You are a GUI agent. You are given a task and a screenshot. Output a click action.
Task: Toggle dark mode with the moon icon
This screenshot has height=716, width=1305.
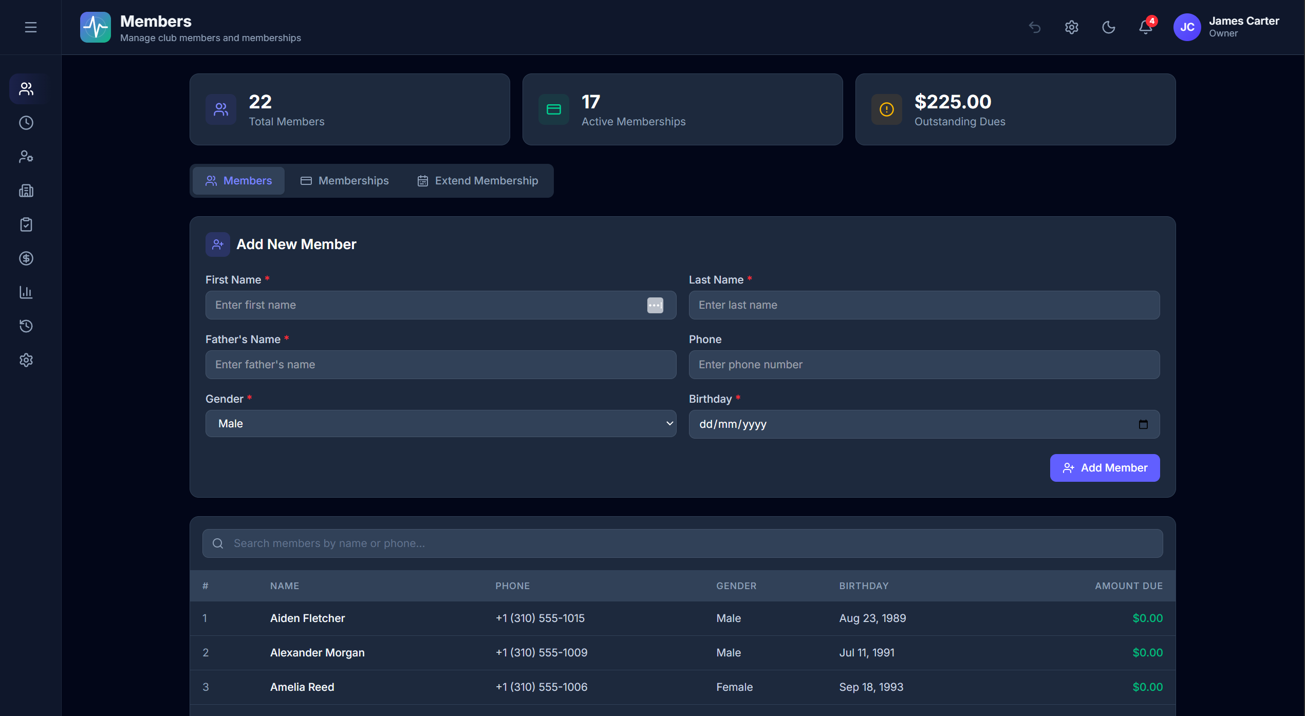[x=1109, y=27]
